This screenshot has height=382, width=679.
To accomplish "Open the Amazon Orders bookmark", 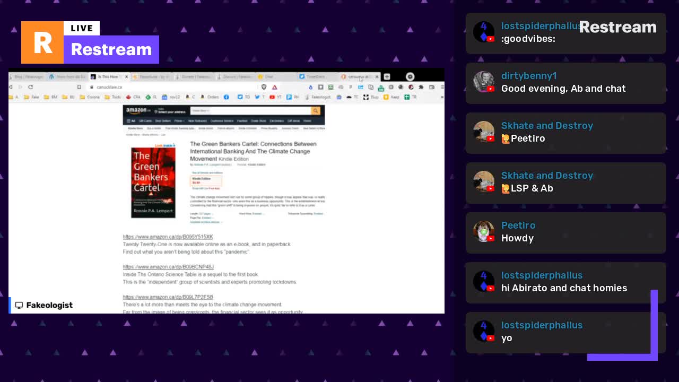I will [208, 97].
